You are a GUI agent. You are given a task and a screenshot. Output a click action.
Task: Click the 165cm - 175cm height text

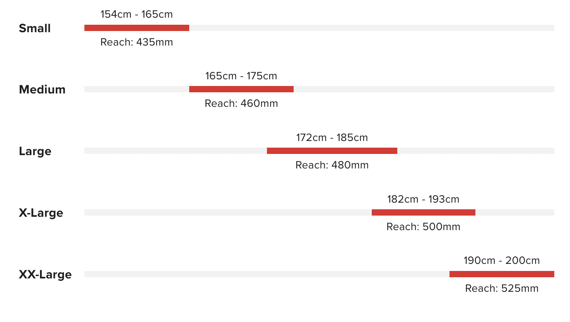[241, 76]
